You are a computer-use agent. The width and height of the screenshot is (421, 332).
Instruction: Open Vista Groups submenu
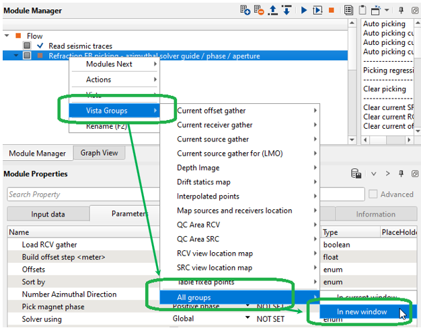pos(109,110)
